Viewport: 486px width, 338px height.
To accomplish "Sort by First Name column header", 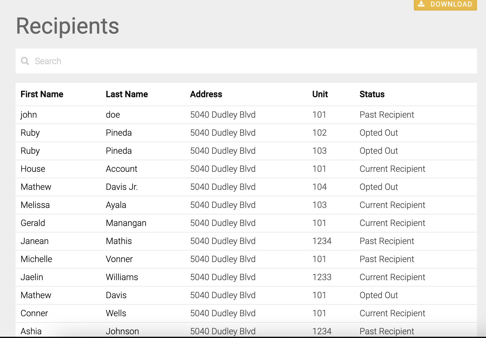I will 42,94.
